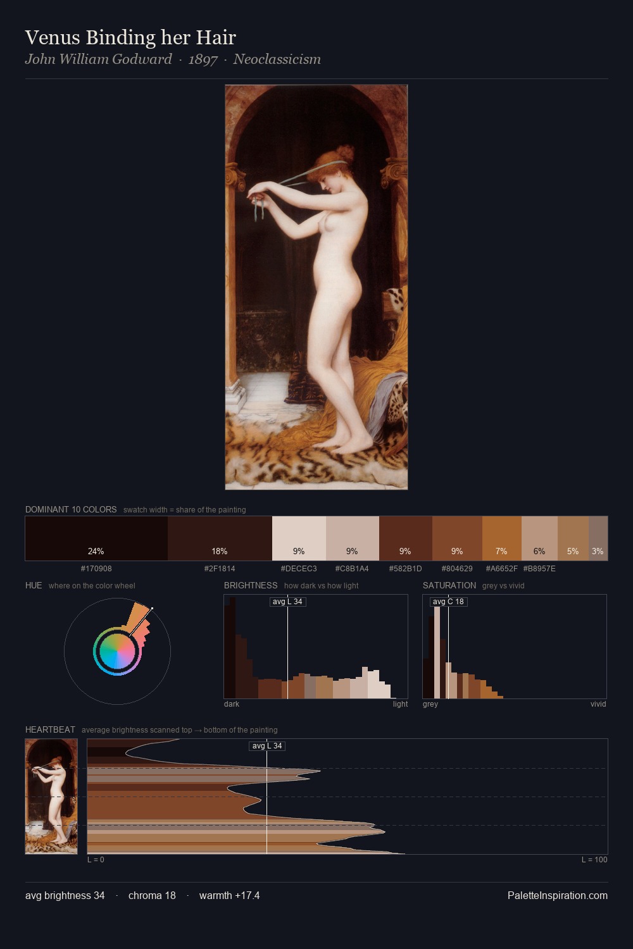Viewport: 633px width, 949px height.
Task: Click the artist line John William Godward
Action: pyautogui.click(x=98, y=59)
